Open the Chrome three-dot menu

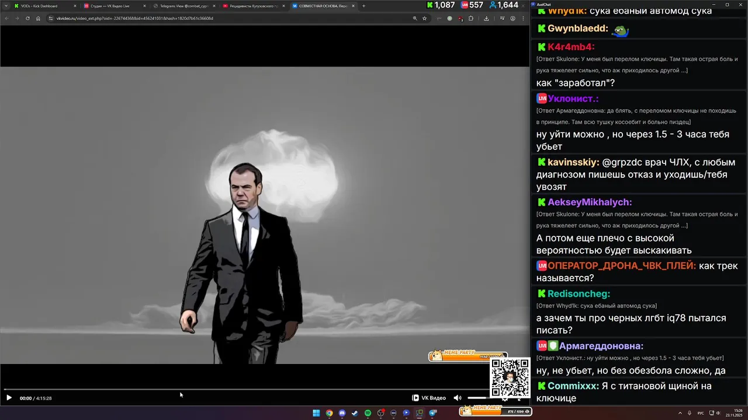(523, 18)
